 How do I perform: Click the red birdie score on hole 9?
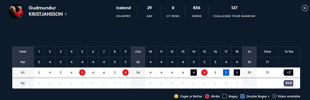pos(125,73)
